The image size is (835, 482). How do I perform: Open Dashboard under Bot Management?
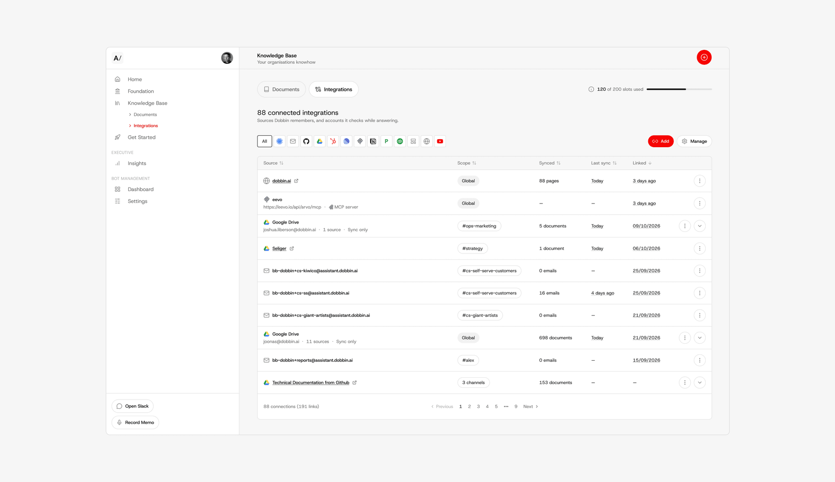141,189
